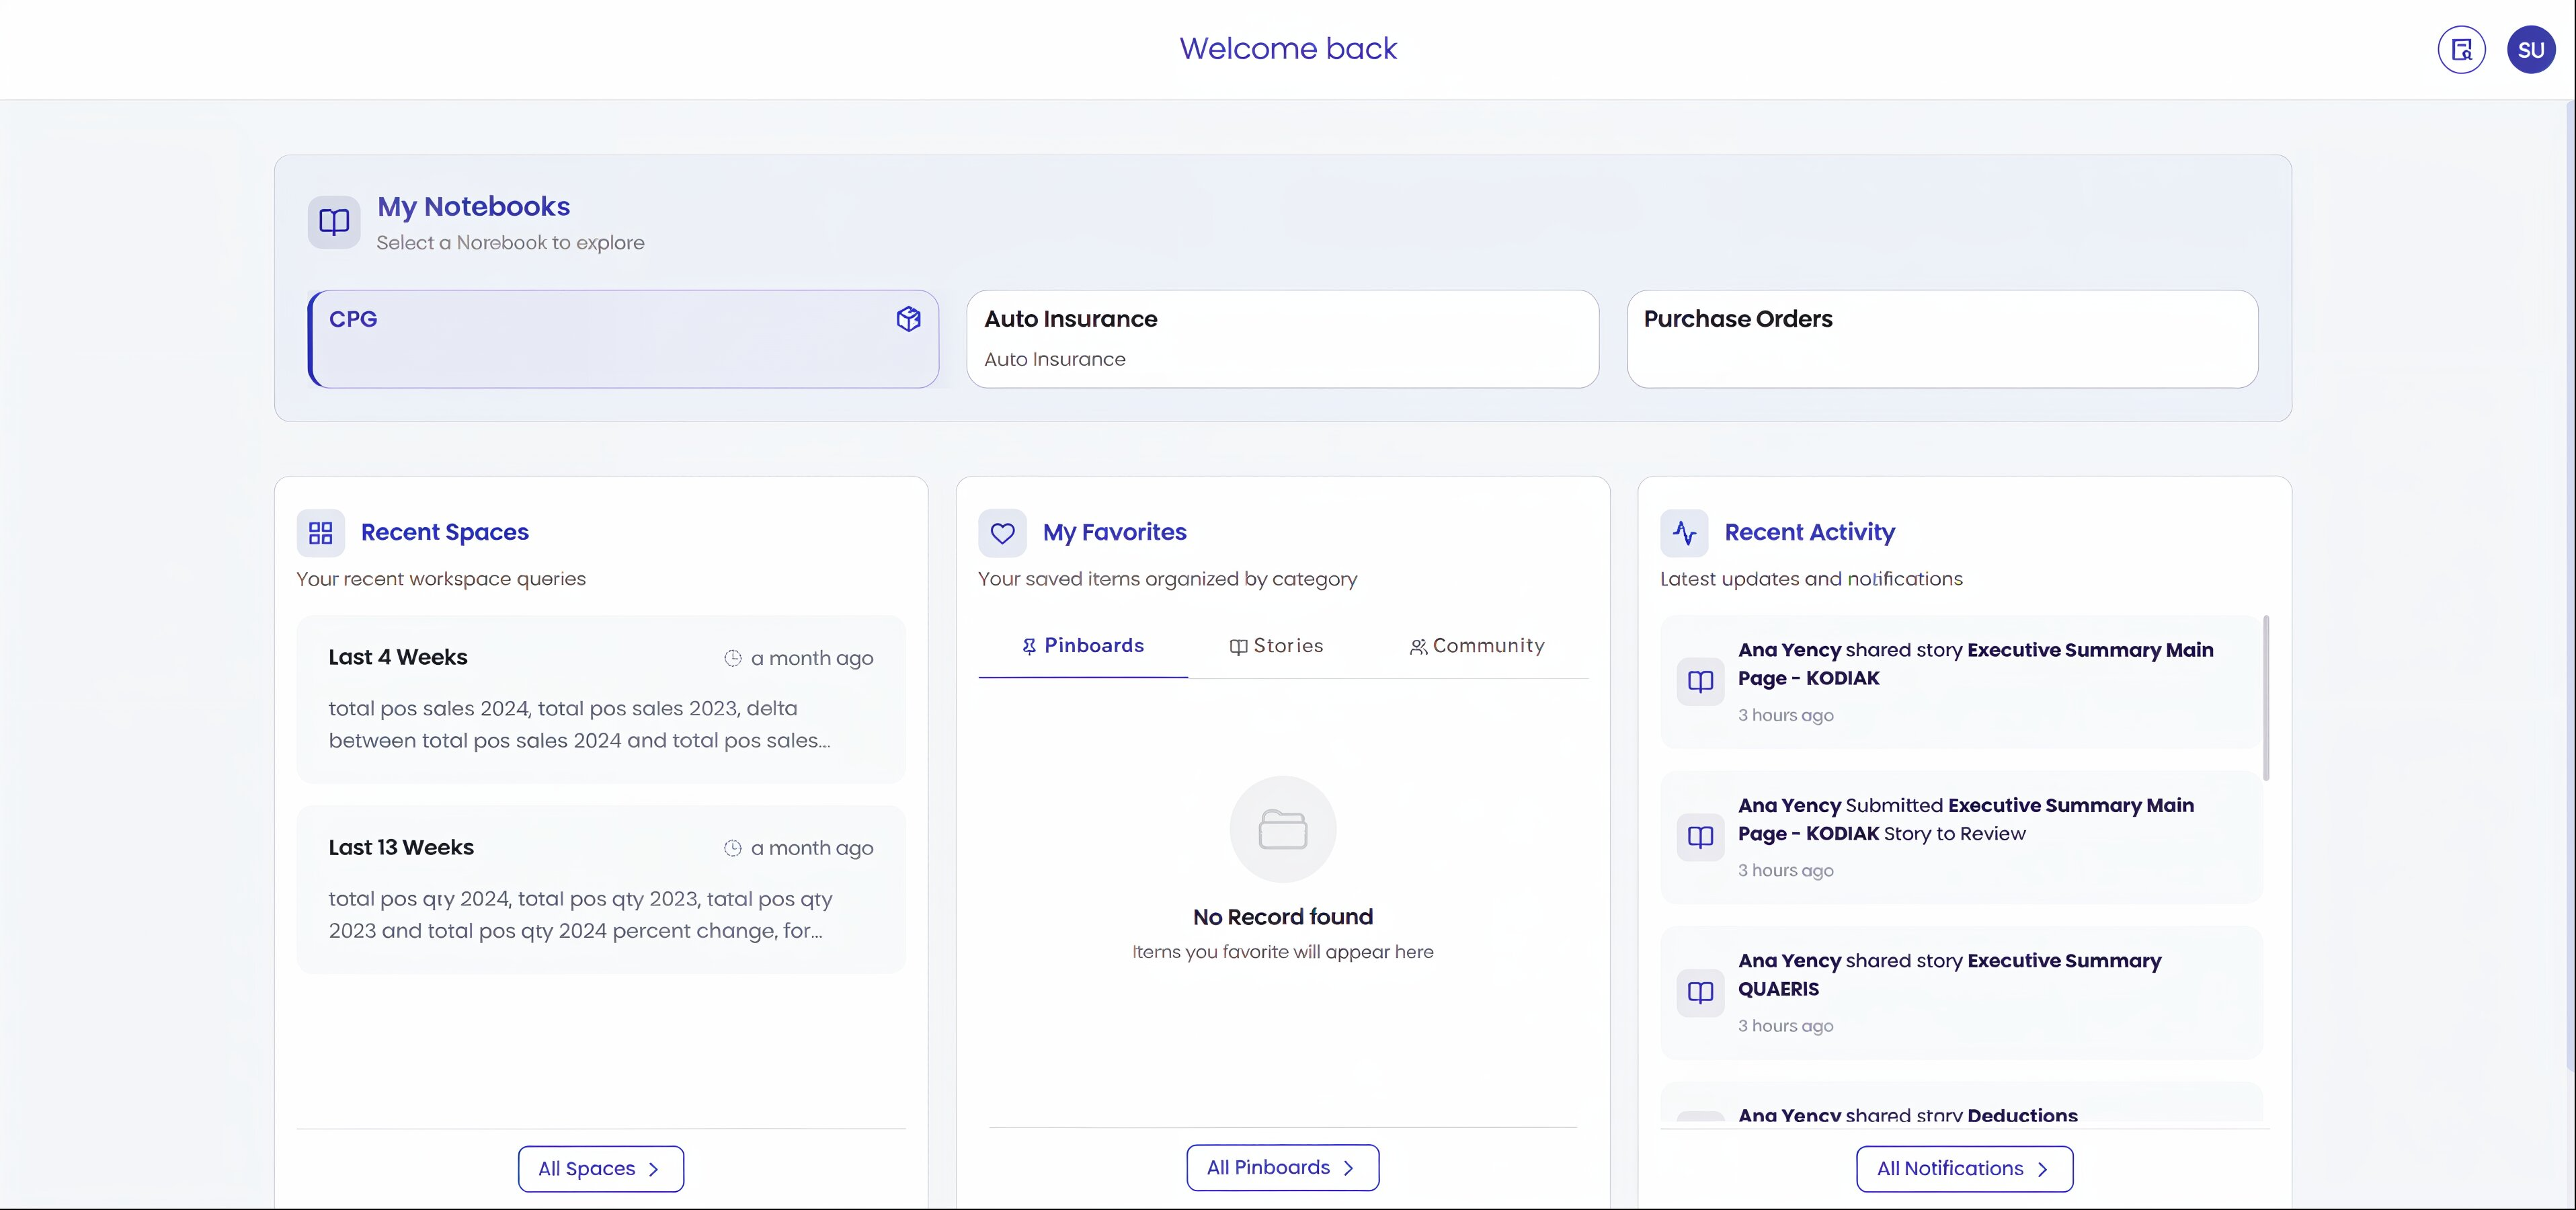Click the pin icon beside Pinboards
Viewport: 2576px width, 1210px height.
point(1029,647)
